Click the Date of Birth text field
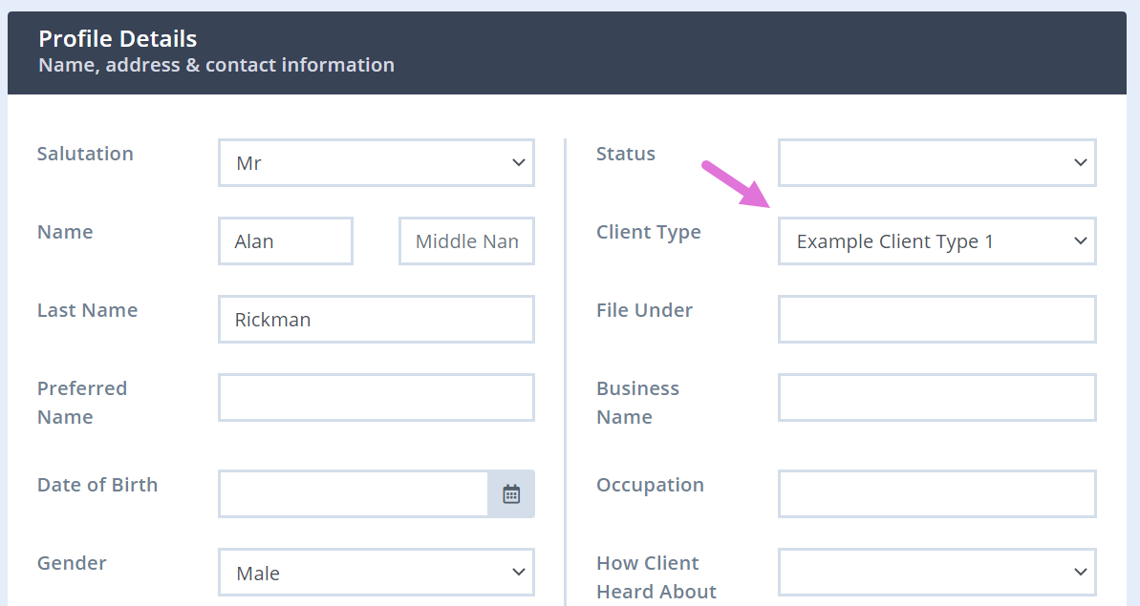 pos(354,493)
